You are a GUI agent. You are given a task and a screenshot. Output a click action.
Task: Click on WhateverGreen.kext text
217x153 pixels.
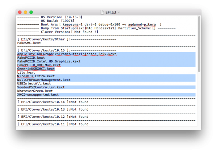coord(35,91)
